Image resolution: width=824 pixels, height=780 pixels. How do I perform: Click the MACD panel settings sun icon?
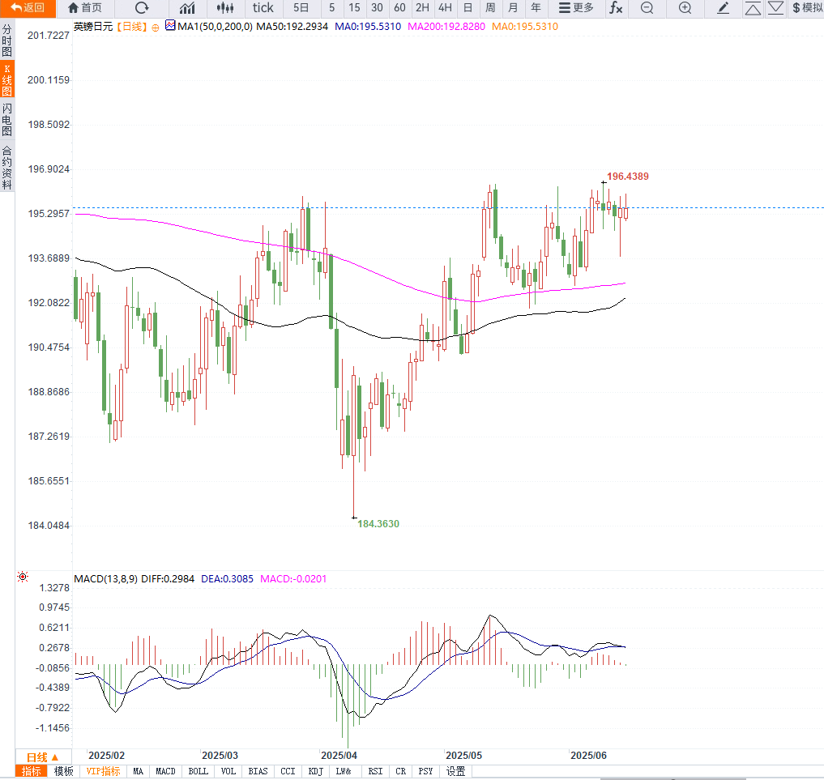(23, 578)
